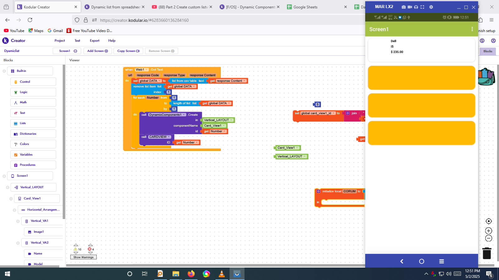Open Firefox from the Windows taskbar
Viewport: 499px width, 280px height.
point(191,274)
